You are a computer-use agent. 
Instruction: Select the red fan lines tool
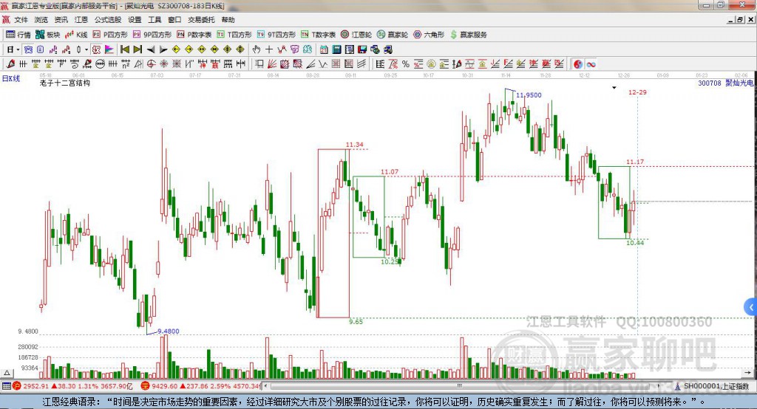[x=271, y=63]
